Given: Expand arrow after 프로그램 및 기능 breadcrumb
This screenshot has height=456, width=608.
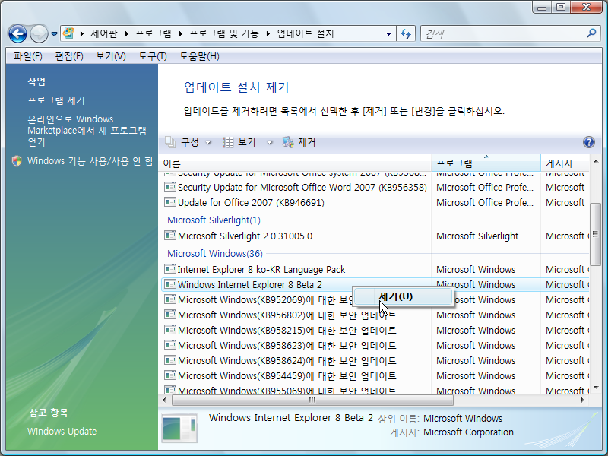Looking at the screenshot, I should point(268,33).
